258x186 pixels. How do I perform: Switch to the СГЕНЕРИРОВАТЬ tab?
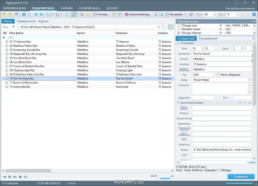point(89,8)
